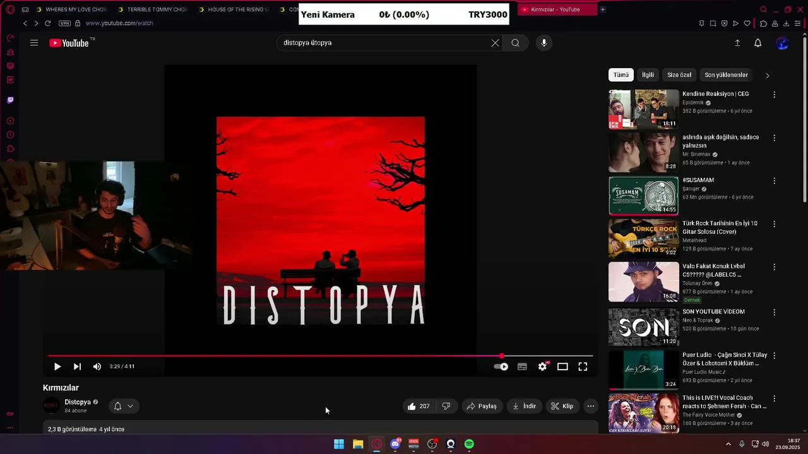Skip to the next video
808x454 pixels.
77,366
